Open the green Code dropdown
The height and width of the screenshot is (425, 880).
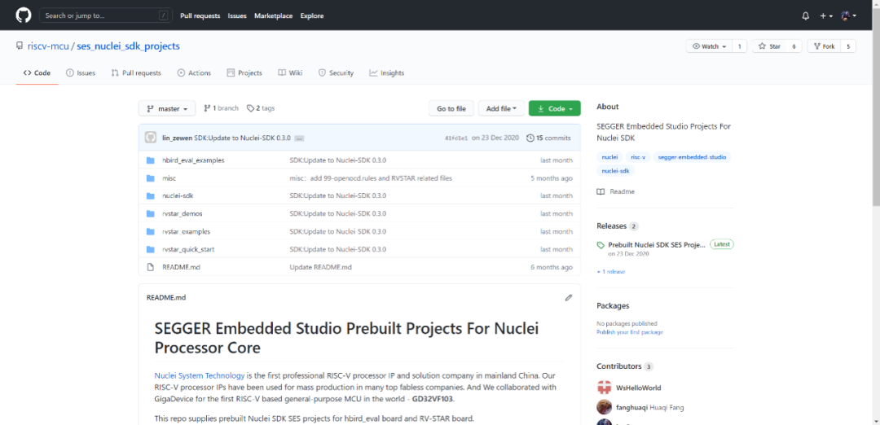click(x=554, y=108)
